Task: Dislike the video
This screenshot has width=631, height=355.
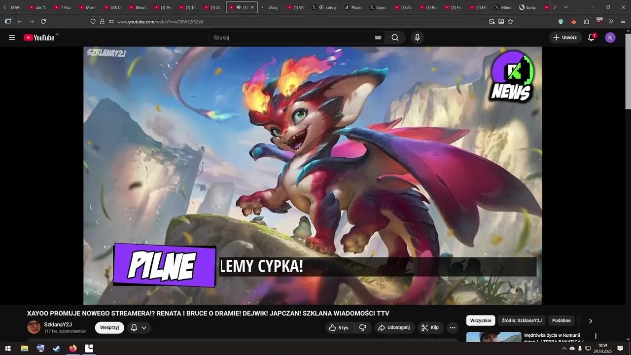Action: tap(362, 327)
